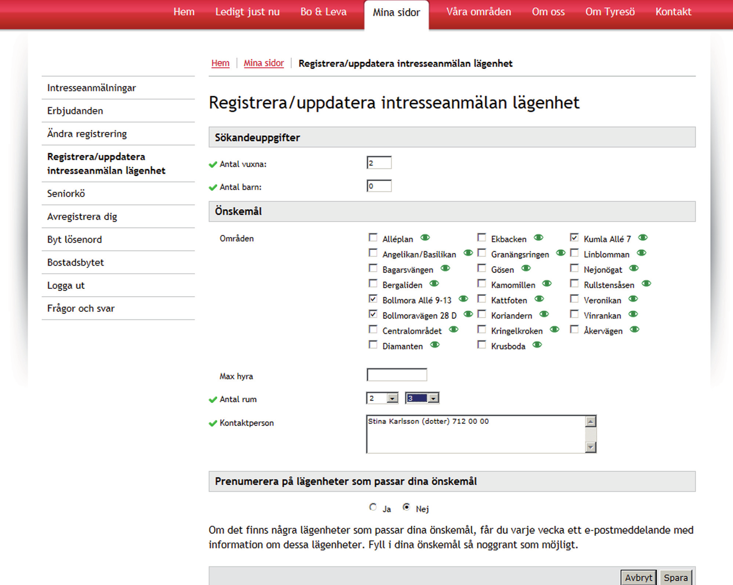Open Intresseanmälningar in the sidebar

pyautogui.click(x=118, y=88)
